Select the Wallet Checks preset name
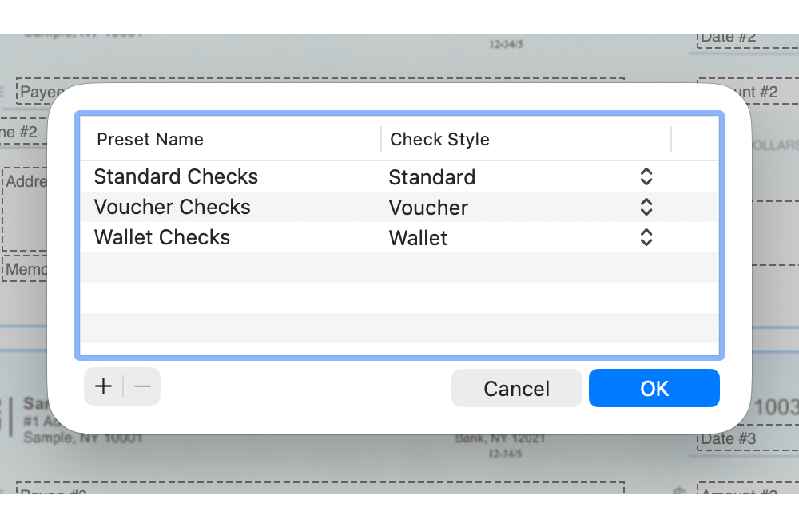Viewport: 799px width, 527px height. [x=162, y=238]
